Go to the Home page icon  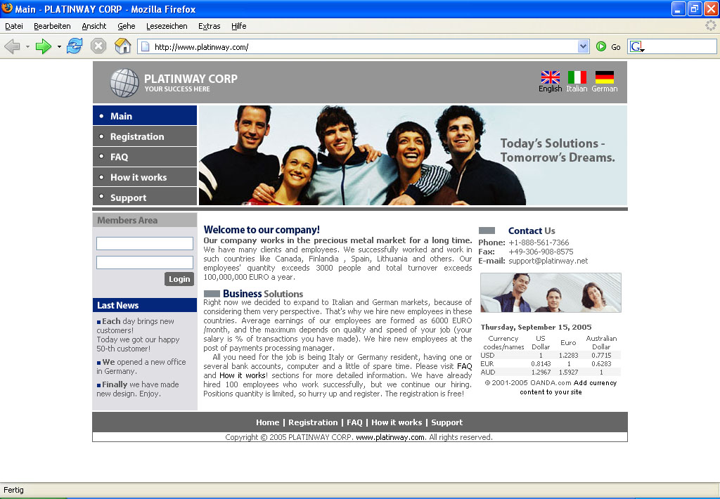point(122,46)
